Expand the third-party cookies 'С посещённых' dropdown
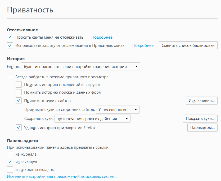The height and width of the screenshot is (181, 221). [118, 110]
